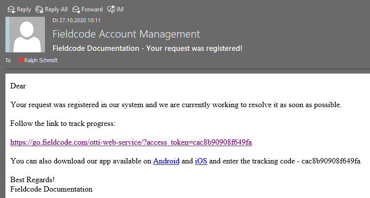Click the Reply envelope icon
The width and height of the screenshot is (370, 198).
click(11, 9)
